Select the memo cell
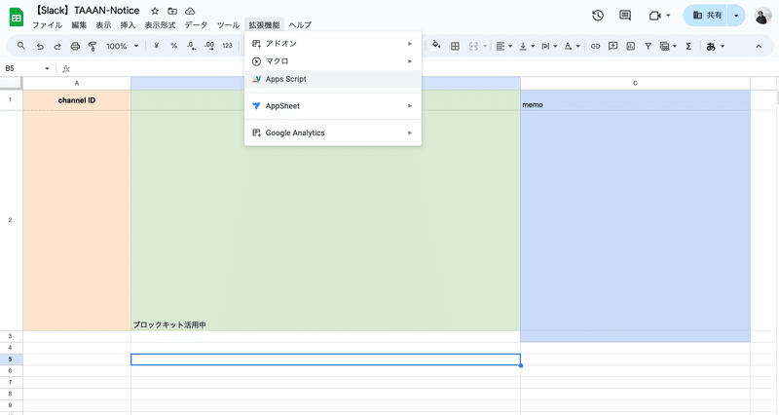 coord(636,100)
